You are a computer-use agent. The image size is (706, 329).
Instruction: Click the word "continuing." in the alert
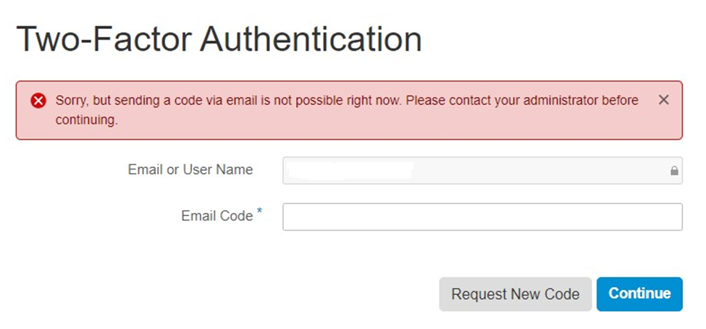click(x=86, y=120)
